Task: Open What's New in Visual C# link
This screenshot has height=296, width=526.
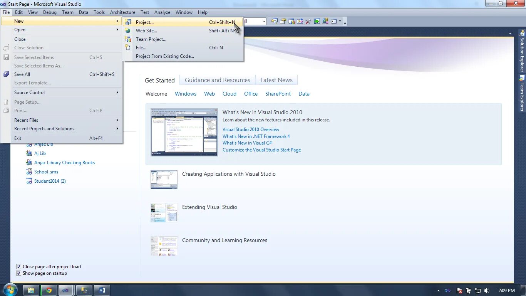Action: click(x=247, y=143)
